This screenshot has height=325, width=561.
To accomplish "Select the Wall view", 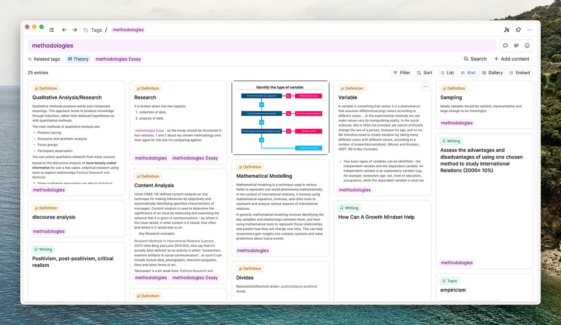I will [468, 73].
